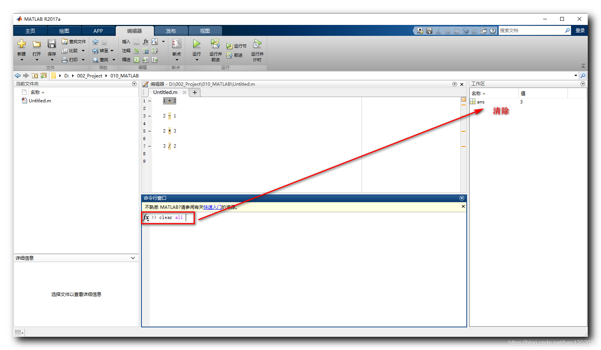Click the uncomment percent-cross icon
The width and height of the screenshot is (601, 350).
[146, 51]
